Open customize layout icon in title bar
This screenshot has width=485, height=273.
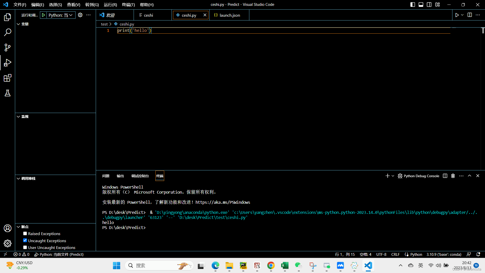[438, 5]
